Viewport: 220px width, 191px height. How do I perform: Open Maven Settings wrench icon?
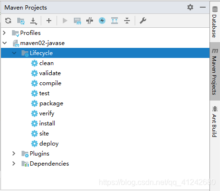[x=143, y=21]
